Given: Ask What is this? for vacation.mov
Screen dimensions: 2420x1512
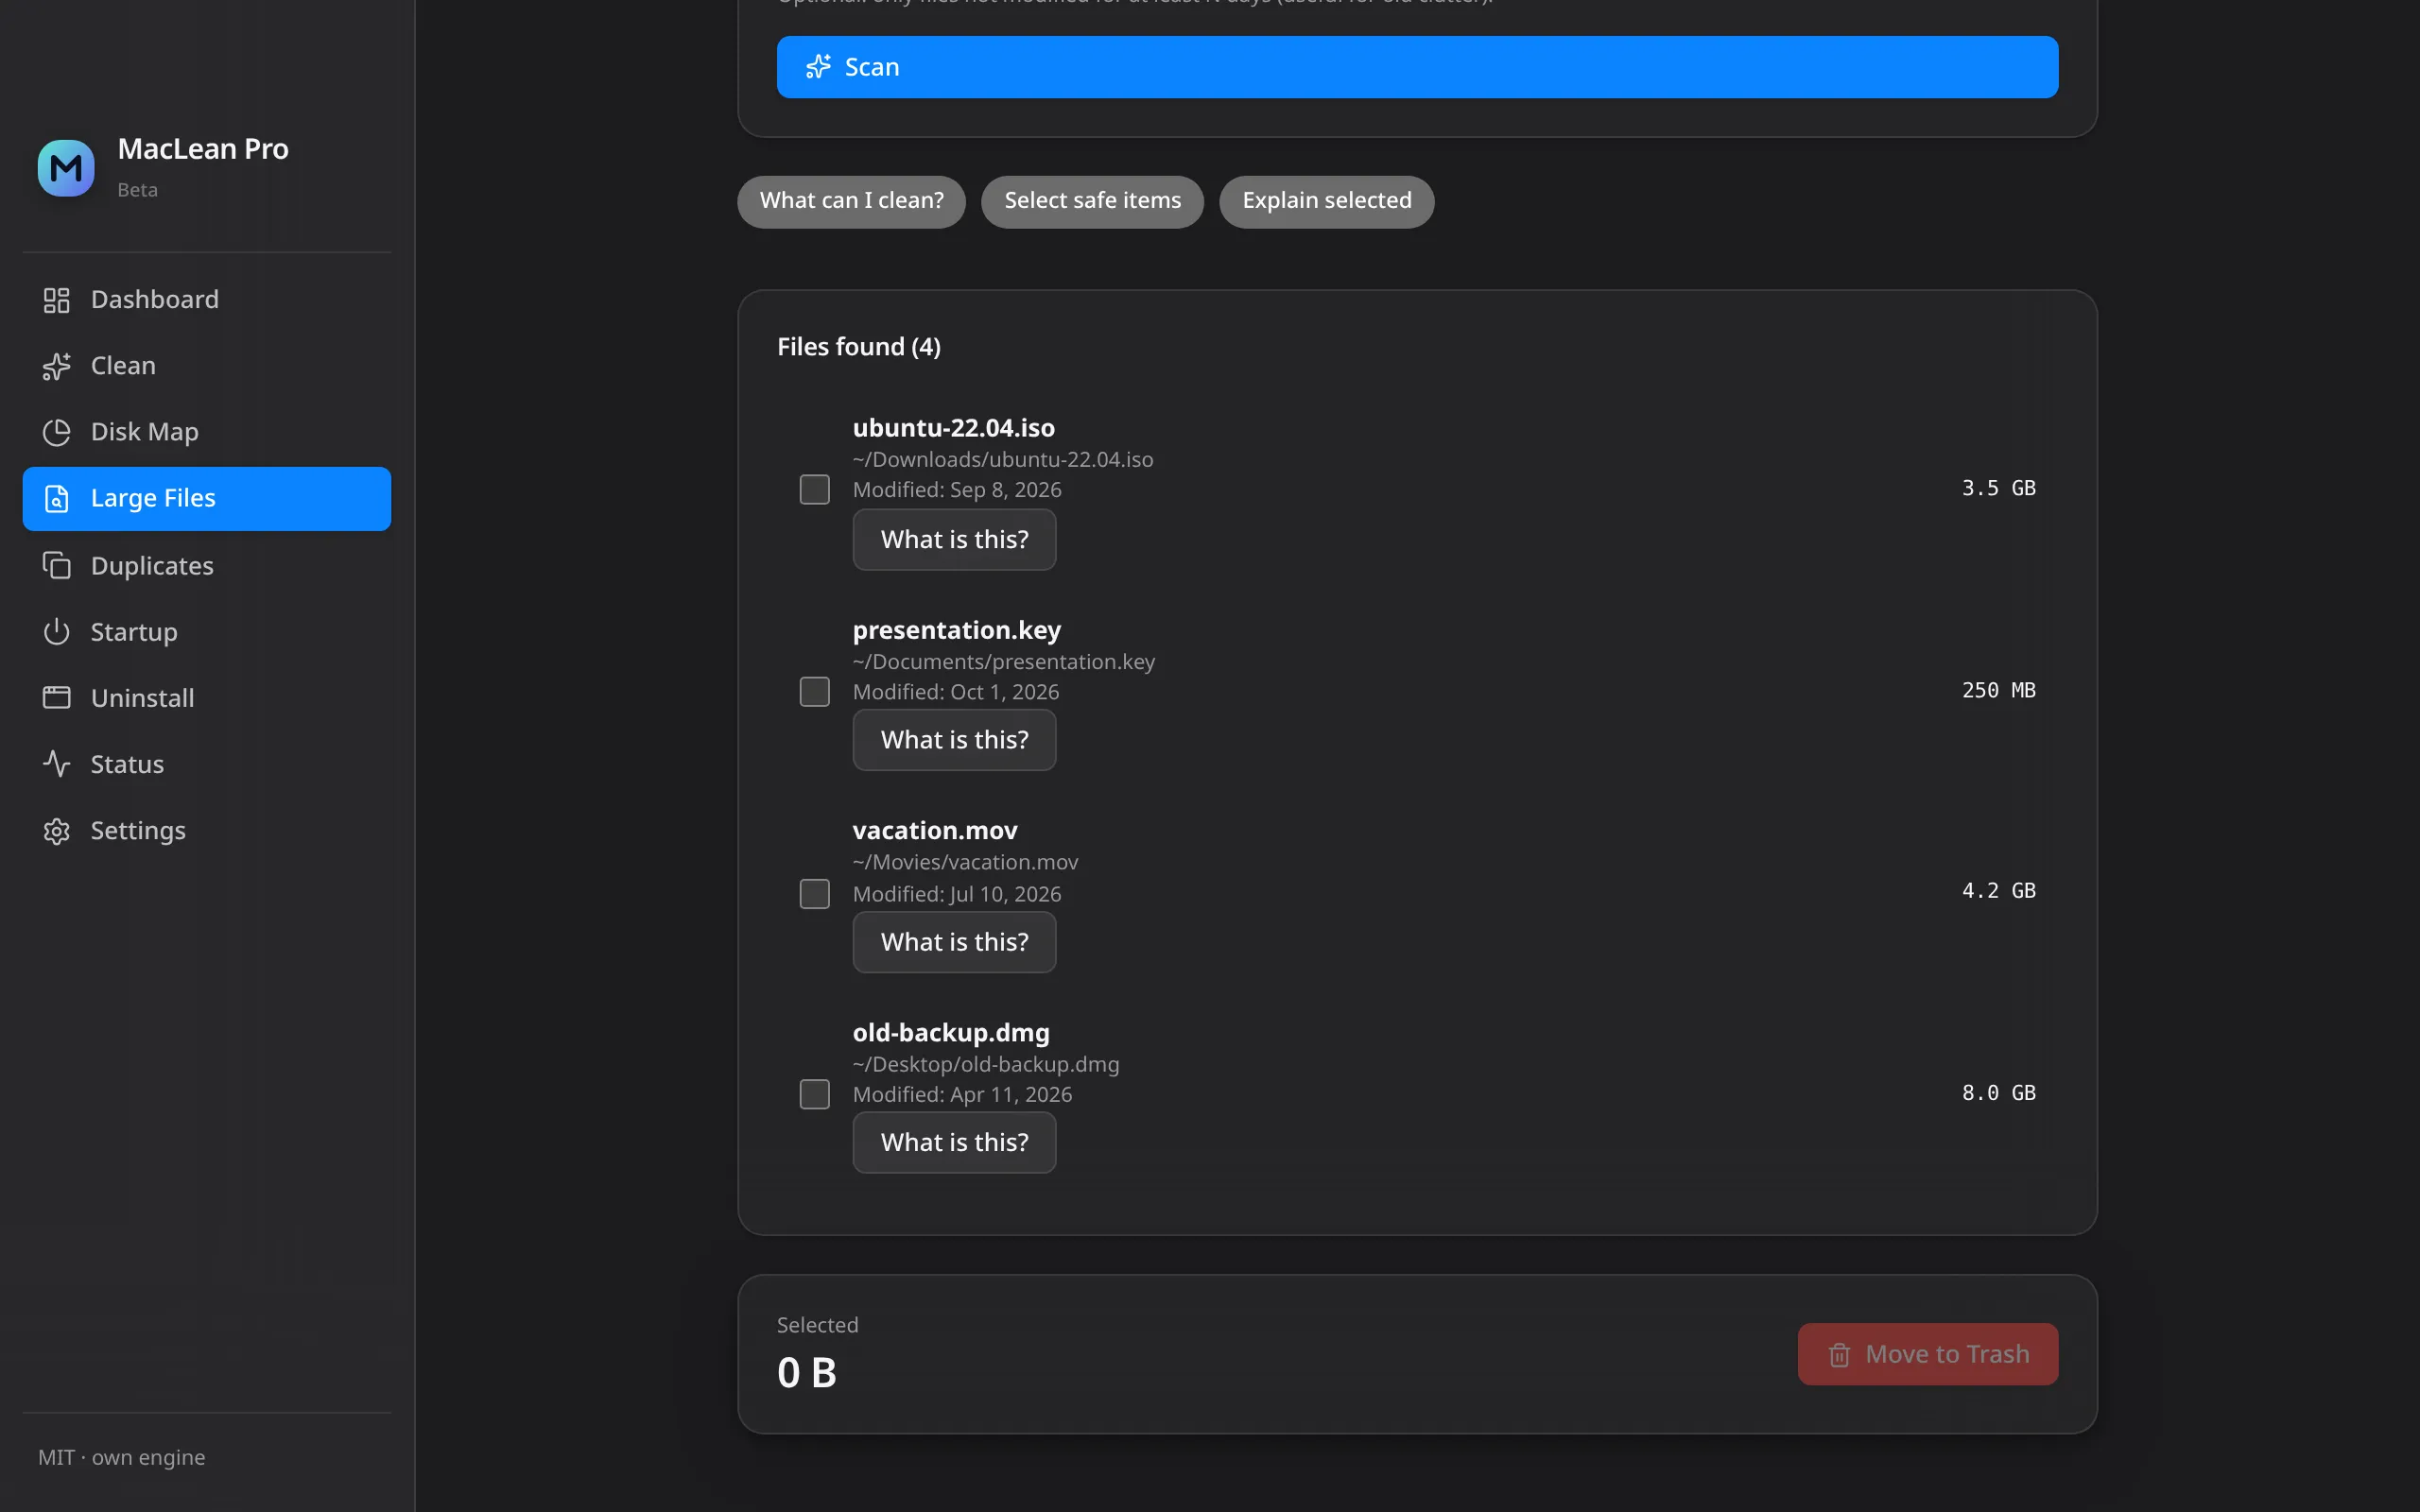Looking at the screenshot, I should click(x=954, y=942).
